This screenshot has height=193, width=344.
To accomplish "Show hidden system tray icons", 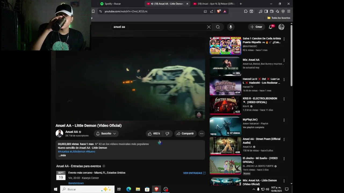I will pyautogui.click(x=254, y=189).
